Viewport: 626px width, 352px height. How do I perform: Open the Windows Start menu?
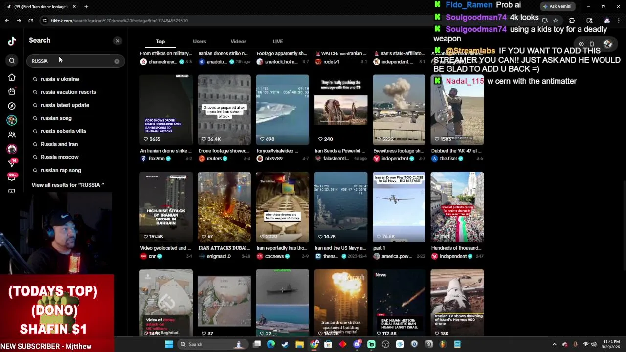pos(169,344)
